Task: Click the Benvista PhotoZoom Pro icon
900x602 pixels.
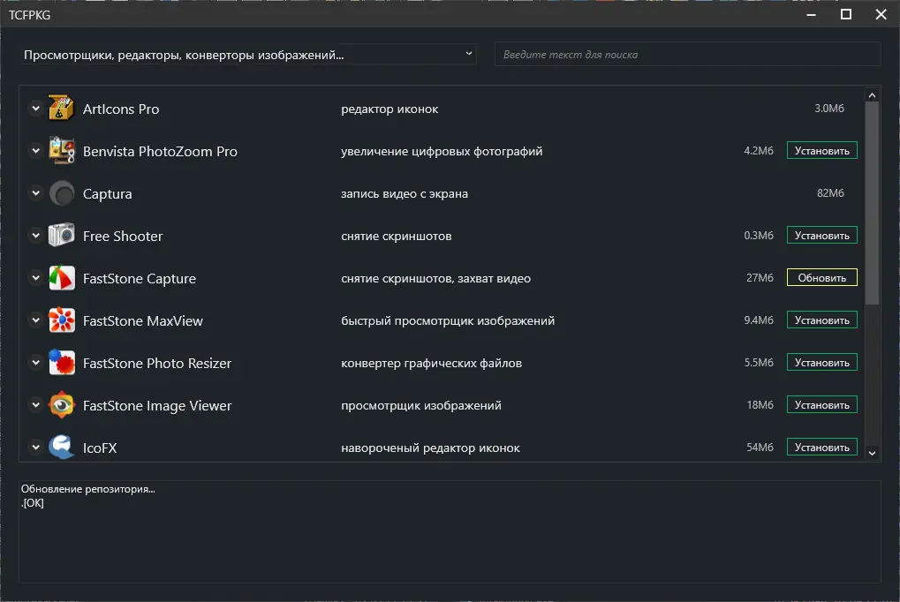Action: tap(61, 151)
